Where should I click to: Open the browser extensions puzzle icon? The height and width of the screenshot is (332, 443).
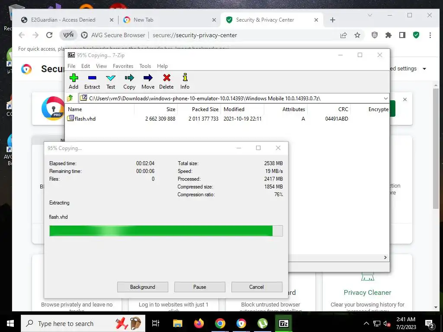click(388, 35)
